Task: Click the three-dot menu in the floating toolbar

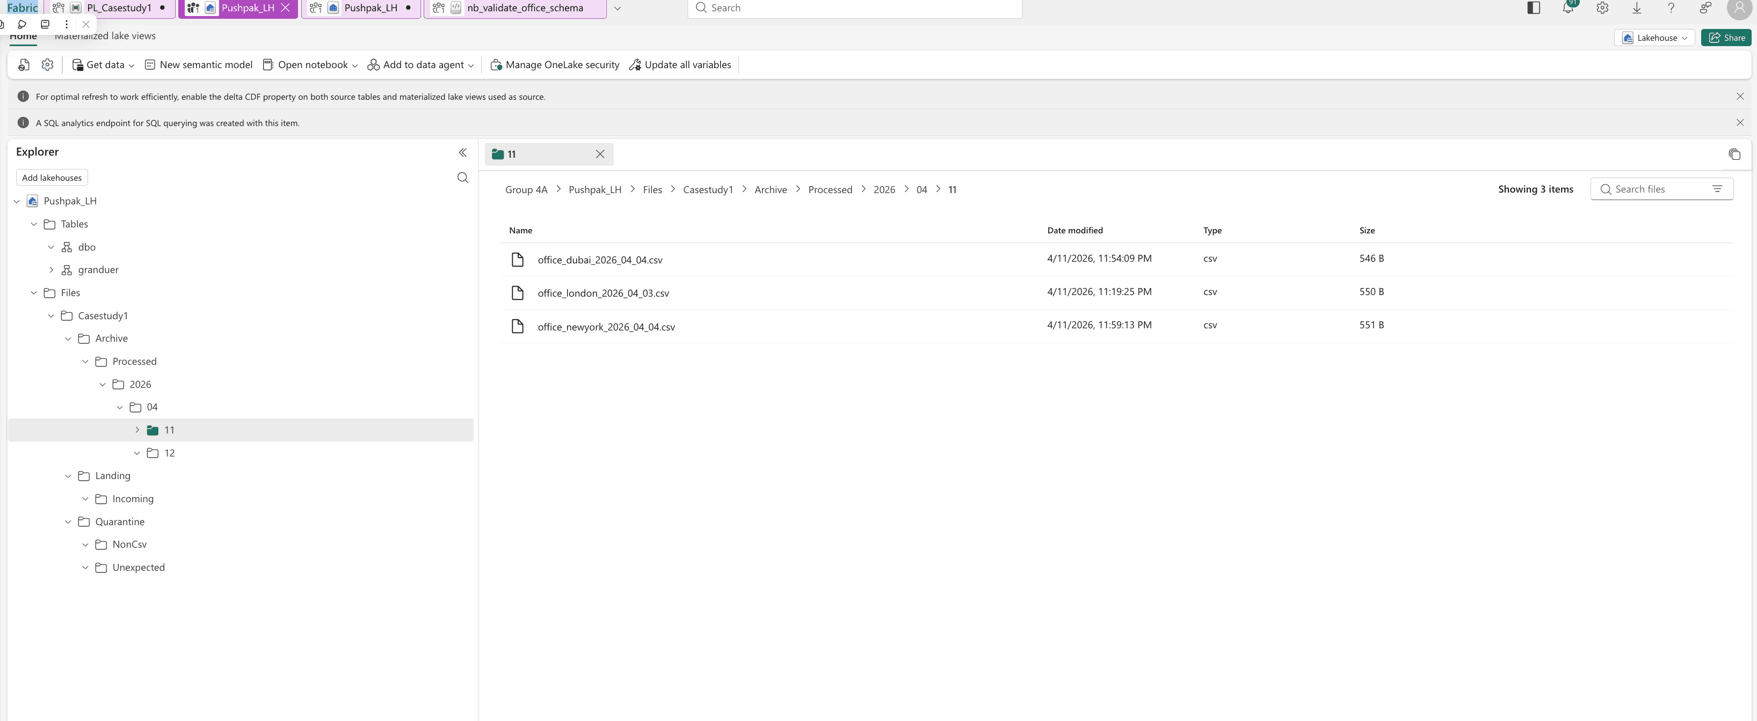Action: point(66,25)
